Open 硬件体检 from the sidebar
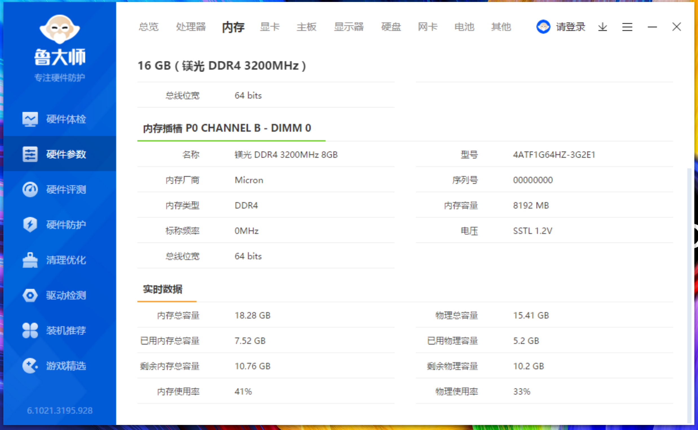This screenshot has width=698, height=430. tap(60, 119)
